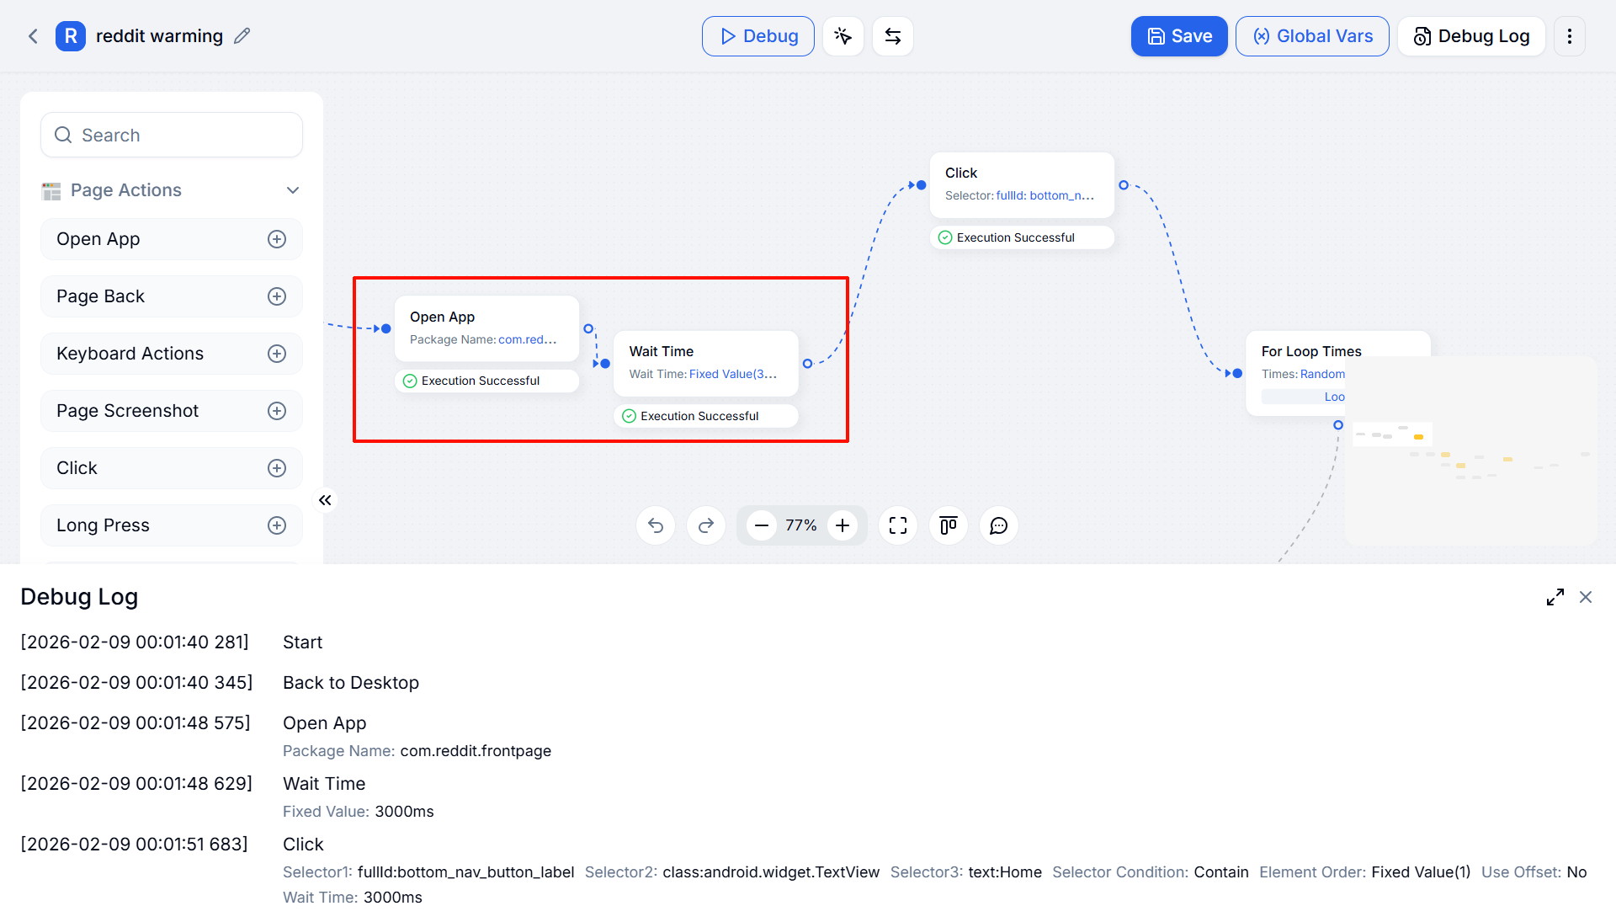
Task: Click the 77% zoom level value
Action: (x=801, y=525)
